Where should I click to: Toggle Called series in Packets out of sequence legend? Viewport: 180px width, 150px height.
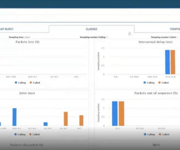pos(164,134)
